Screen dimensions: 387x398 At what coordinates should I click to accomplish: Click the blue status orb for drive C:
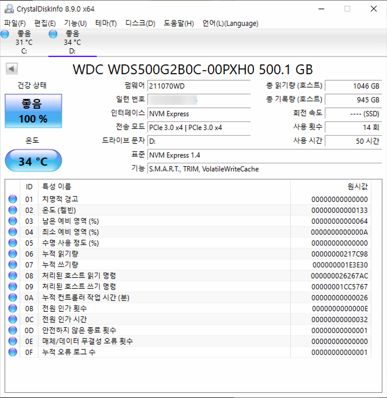pos(5,34)
